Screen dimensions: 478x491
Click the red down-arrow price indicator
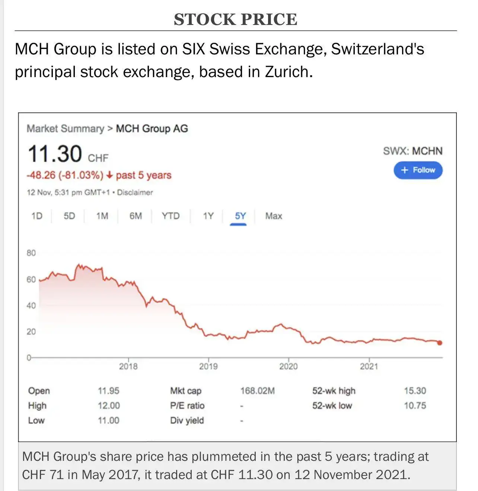[x=109, y=175]
